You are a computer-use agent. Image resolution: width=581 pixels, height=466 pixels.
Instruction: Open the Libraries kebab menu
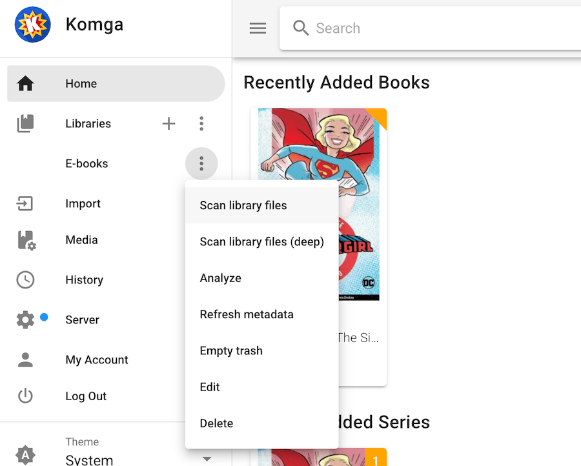(201, 123)
